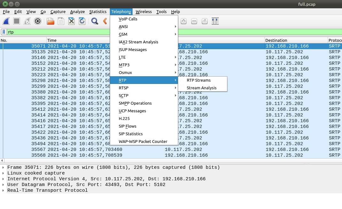Expand Linux cooked capture details
The width and height of the screenshot is (342, 209).
[x=3, y=173]
